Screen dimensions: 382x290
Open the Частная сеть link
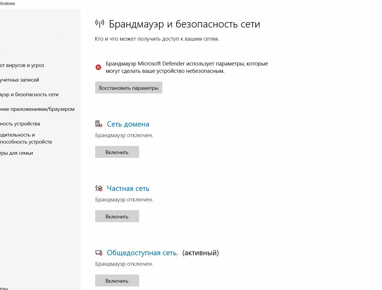(128, 189)
